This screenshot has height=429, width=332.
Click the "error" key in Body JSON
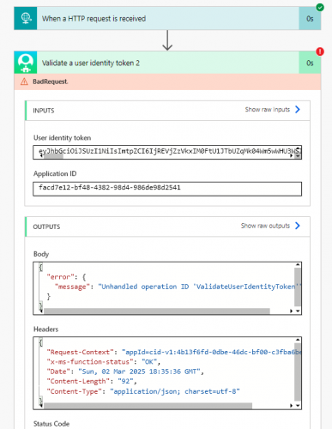pyautogui.click(x=60, y=277)
